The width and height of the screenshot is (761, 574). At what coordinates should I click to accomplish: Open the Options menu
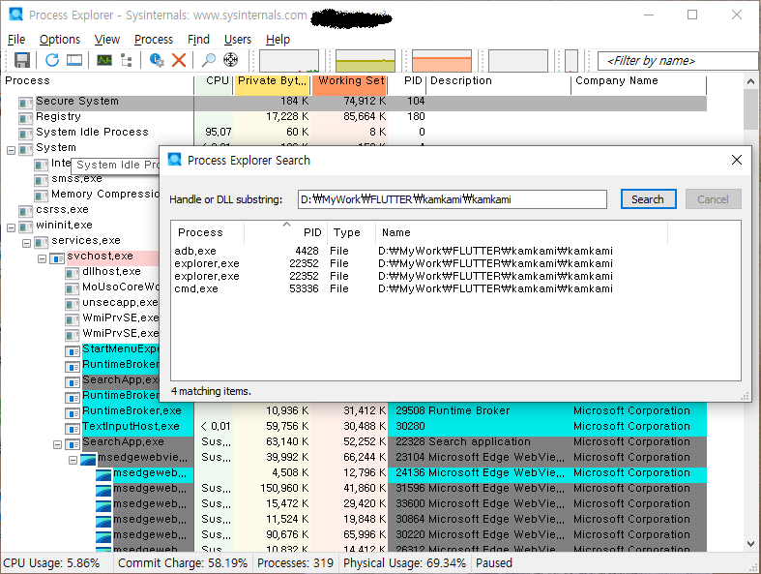(x=60, y=40)
